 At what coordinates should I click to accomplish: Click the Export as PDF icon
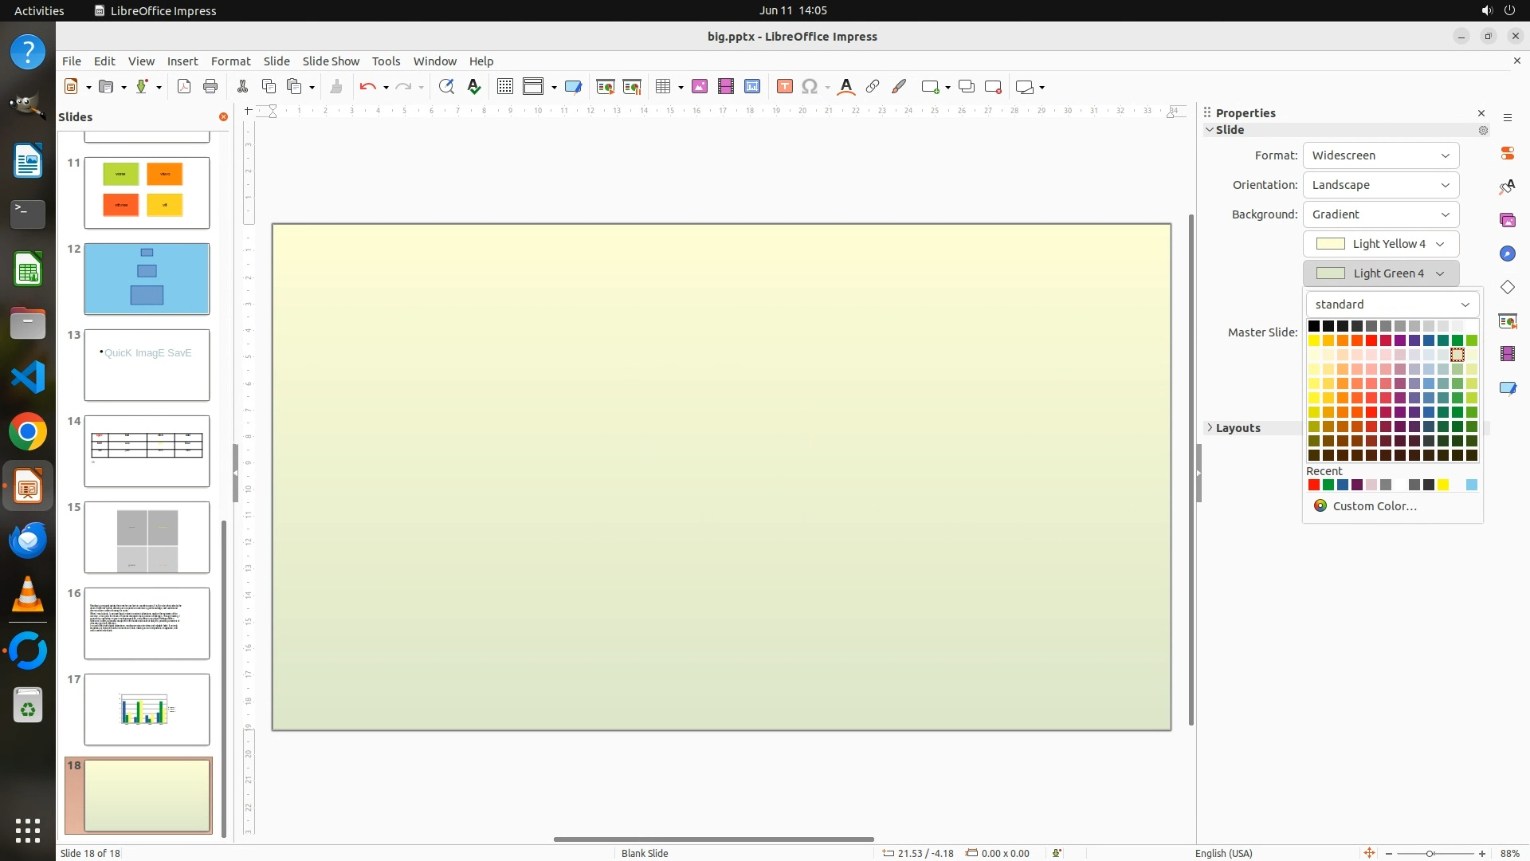pyautogui.click(x=184, y=87)
